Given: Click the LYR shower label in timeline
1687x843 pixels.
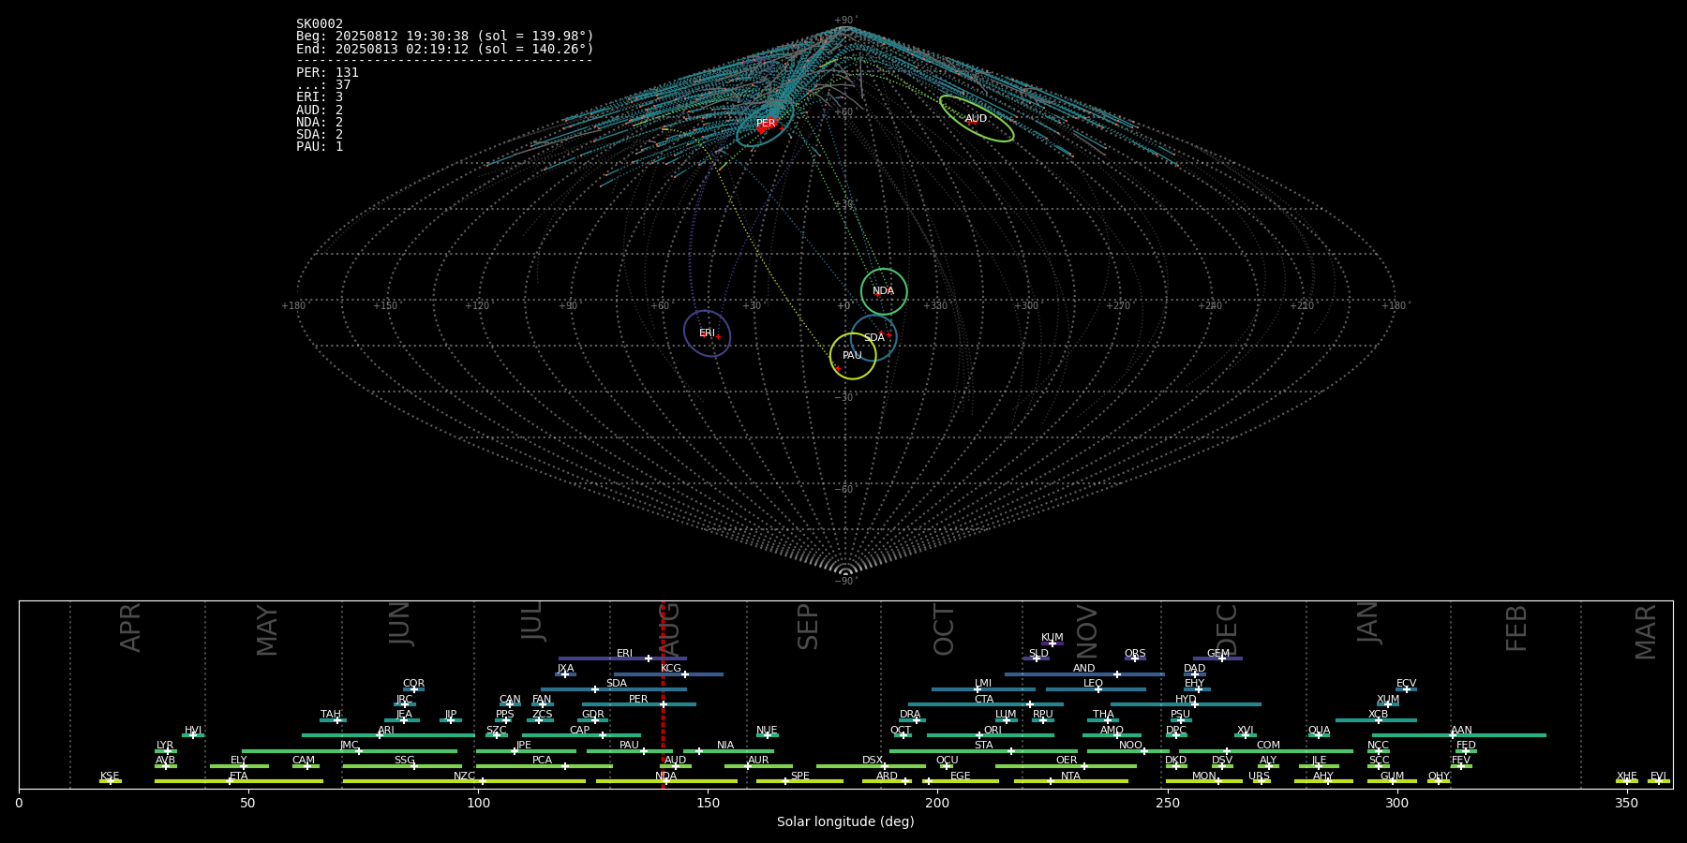Looking at the screenshot, I should [x=165, y=746].
